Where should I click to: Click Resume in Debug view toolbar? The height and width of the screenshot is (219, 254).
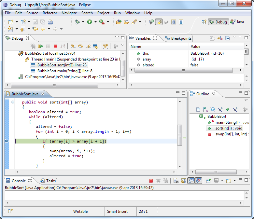point(40,47)
